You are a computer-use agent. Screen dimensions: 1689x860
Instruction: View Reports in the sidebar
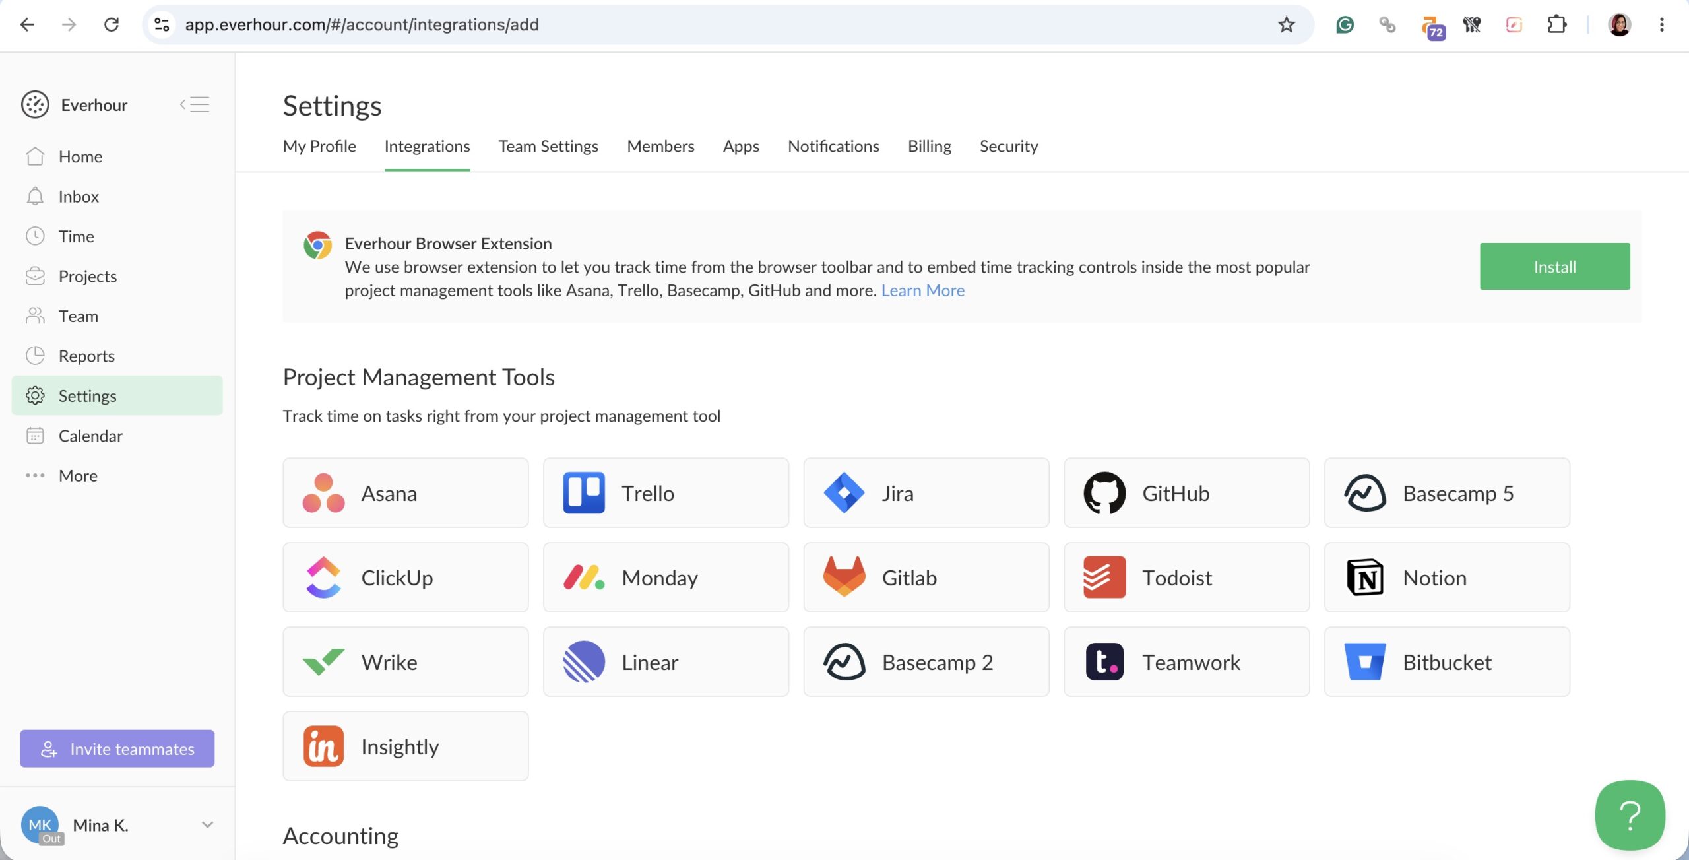click(x=117, y=356)
